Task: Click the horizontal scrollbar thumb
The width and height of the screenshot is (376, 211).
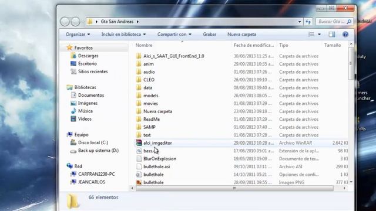Action: pos(235,188)
